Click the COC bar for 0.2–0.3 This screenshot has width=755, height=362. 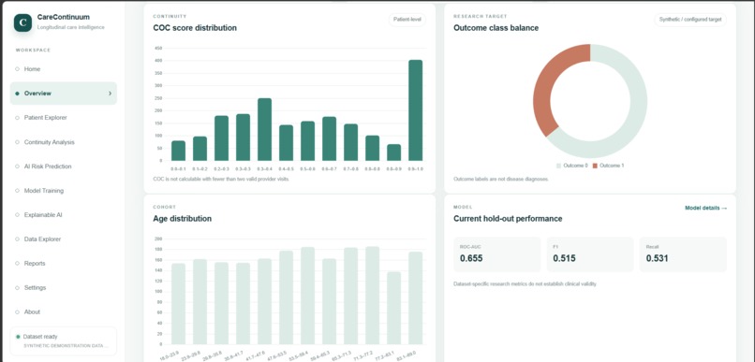tap(221, 138)
